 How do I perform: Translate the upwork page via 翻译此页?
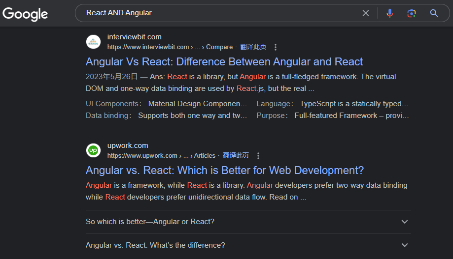click(x=236, y=155)
